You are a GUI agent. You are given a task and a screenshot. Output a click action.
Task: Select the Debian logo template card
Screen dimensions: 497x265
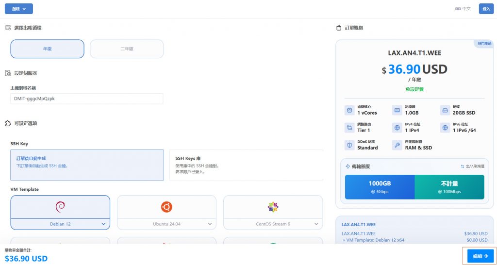[x=60, y=207]
